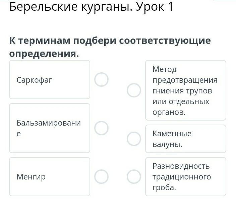Pick the Каменные валуны definition card

pos(185,139)
